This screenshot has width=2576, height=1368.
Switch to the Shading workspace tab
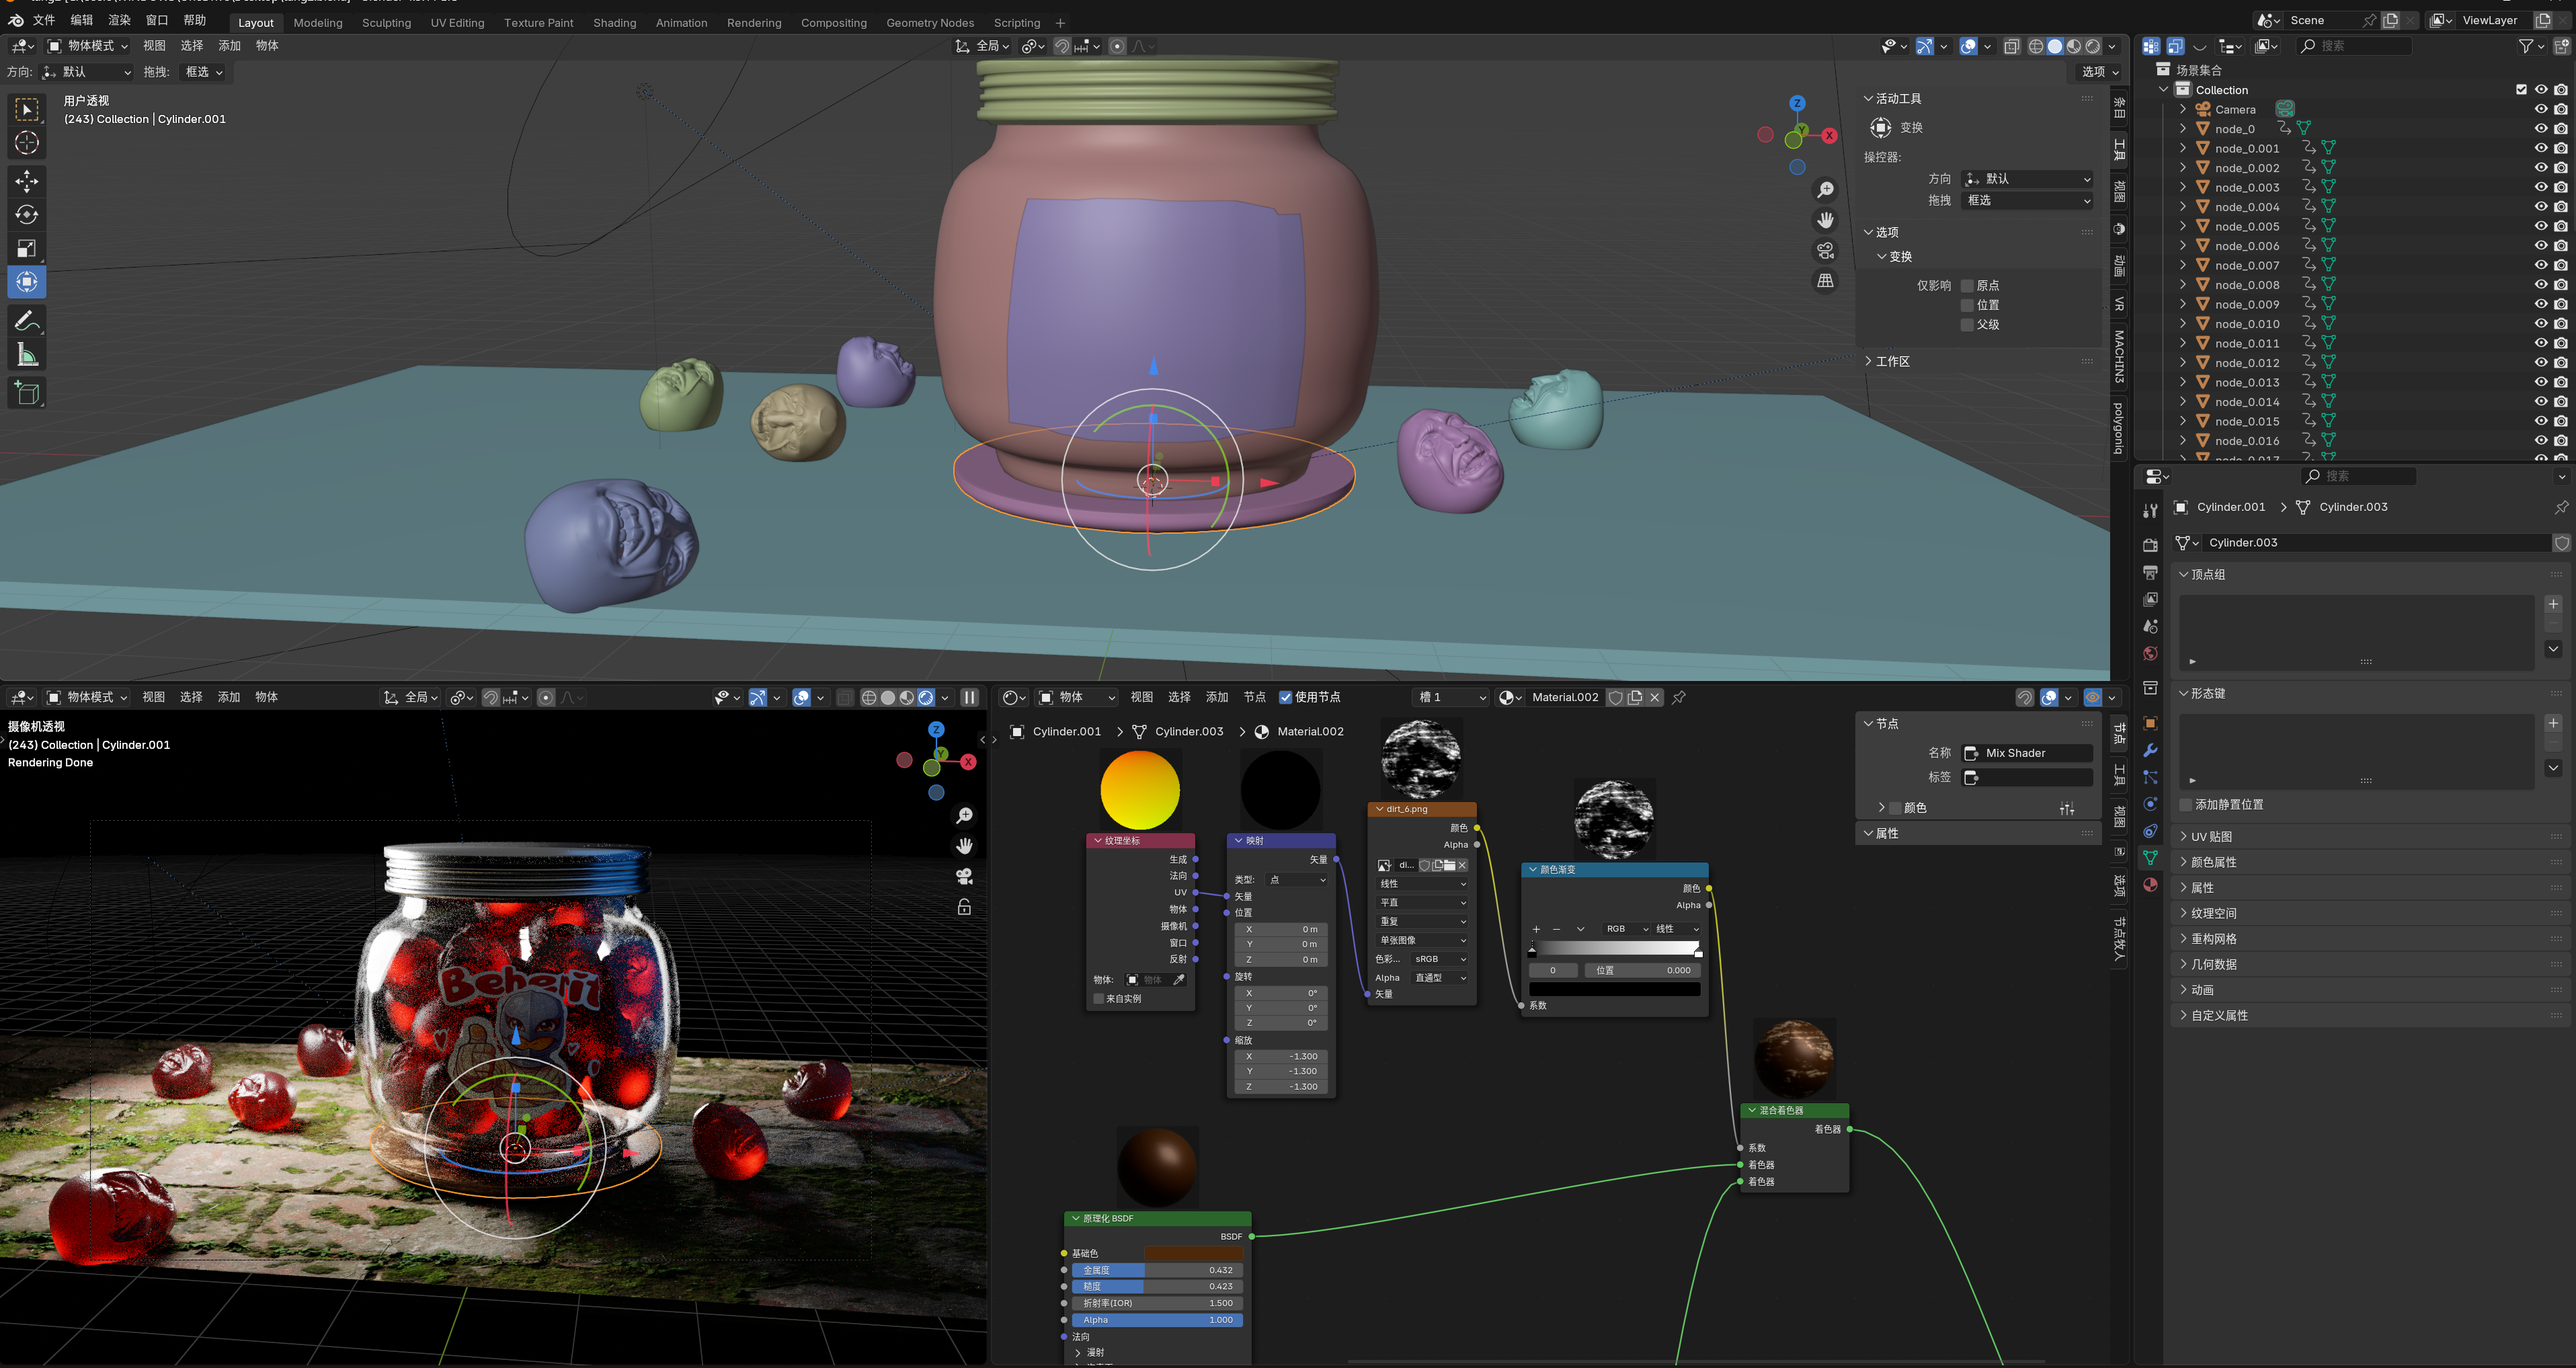point(614,22)
